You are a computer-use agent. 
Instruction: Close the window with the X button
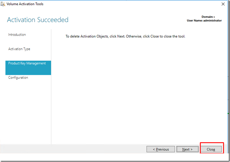click(x=223, y=4)
